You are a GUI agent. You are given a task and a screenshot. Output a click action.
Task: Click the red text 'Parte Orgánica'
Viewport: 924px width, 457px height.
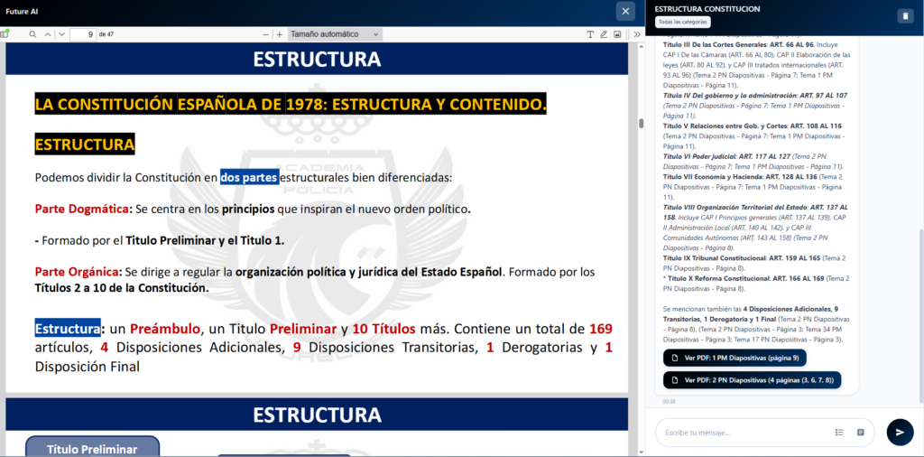point(77,272)
